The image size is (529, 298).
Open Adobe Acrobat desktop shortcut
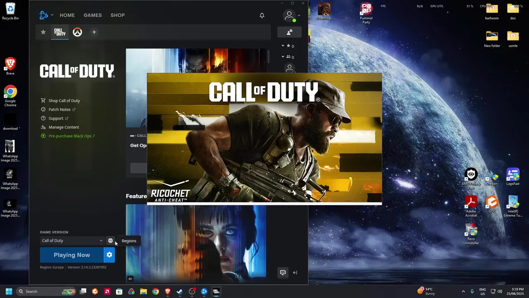click(471, 206)
